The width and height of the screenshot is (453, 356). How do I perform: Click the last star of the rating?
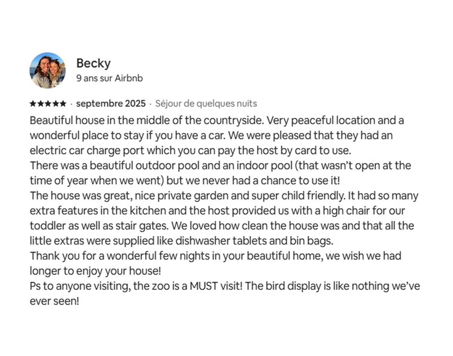(x=63, y=104)
